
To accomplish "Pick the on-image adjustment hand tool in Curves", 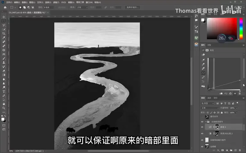I will point(203,55).
